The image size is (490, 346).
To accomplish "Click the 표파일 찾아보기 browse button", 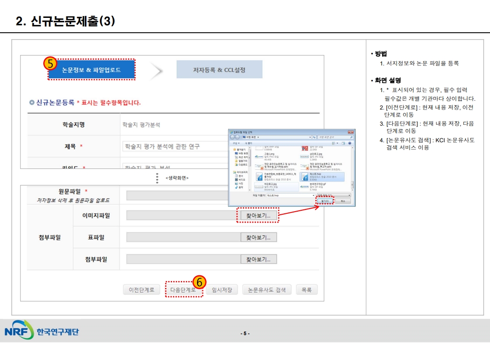I will coord(259,237).
